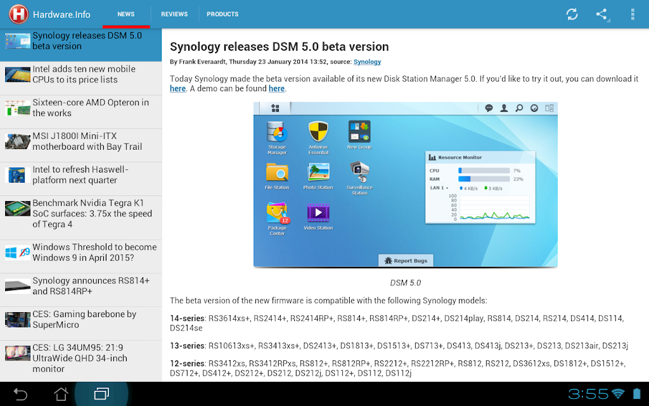This screenshot has width=649, height=406.
Task: Tap the 13-series model list label
Action: [187, 346]
